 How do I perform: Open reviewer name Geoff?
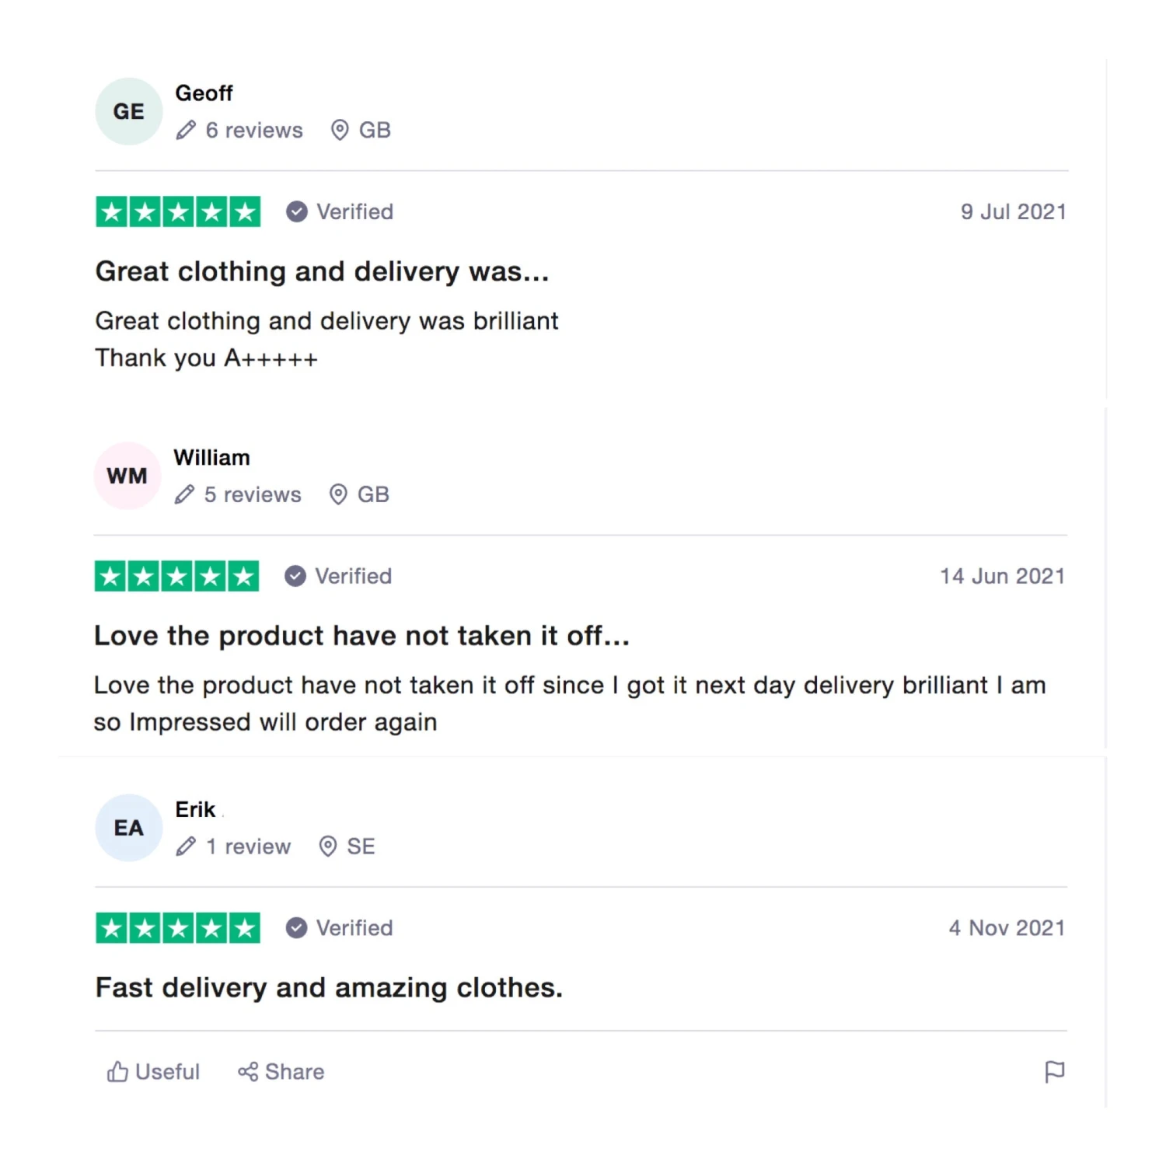[204, 93]
